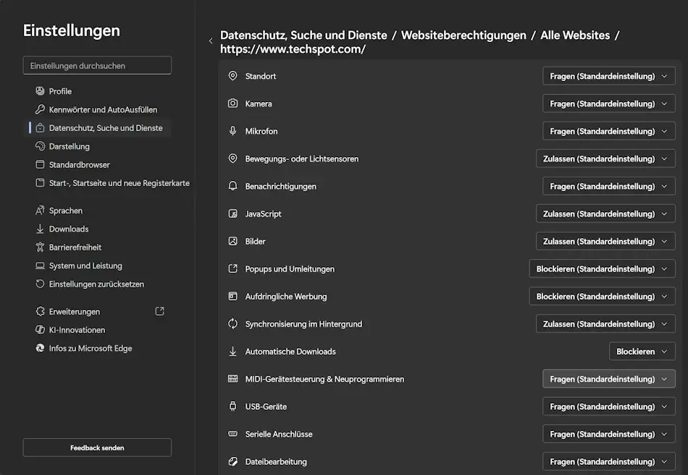This screenshot has height=475, width=688.
Task: Click the Popups und Umleitungen icon
Action: (x=232, y=268)
